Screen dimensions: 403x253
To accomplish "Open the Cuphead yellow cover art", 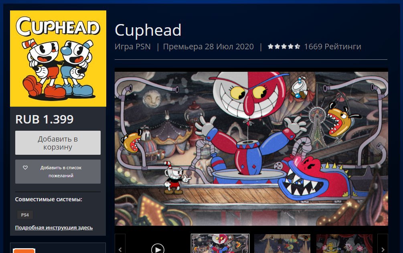I will click(x=58, y=59).
